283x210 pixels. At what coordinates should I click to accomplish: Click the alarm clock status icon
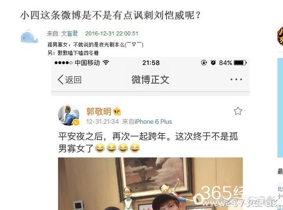tap(213, 62)
